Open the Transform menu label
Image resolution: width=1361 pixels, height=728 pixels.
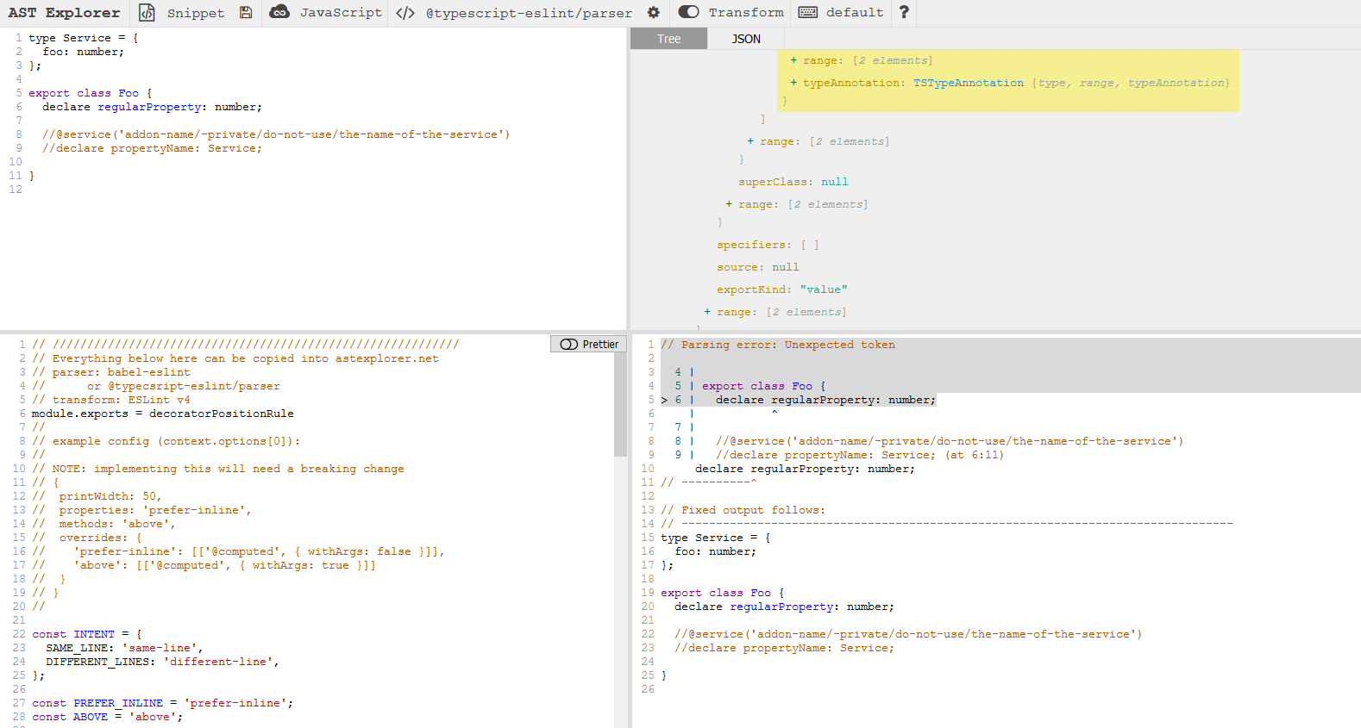point(746,13)
